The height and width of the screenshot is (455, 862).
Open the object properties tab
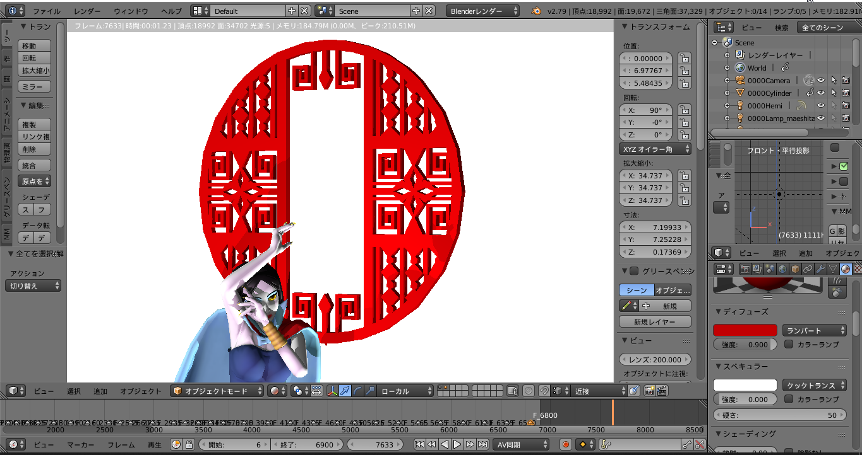pyautogui.click(x=795, y=269)
